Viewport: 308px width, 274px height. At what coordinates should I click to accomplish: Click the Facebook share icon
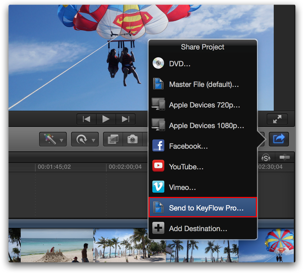click(158, 146)
